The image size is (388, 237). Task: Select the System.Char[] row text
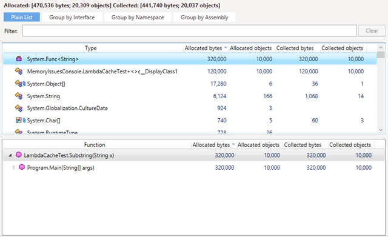44,121
